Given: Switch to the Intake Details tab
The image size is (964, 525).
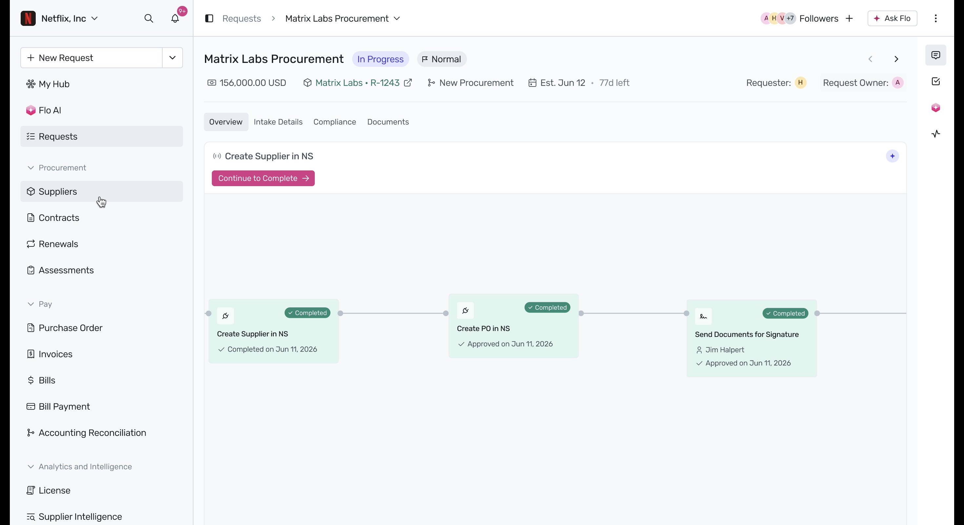Looking at the screenshot, I should tap(278, 122).
